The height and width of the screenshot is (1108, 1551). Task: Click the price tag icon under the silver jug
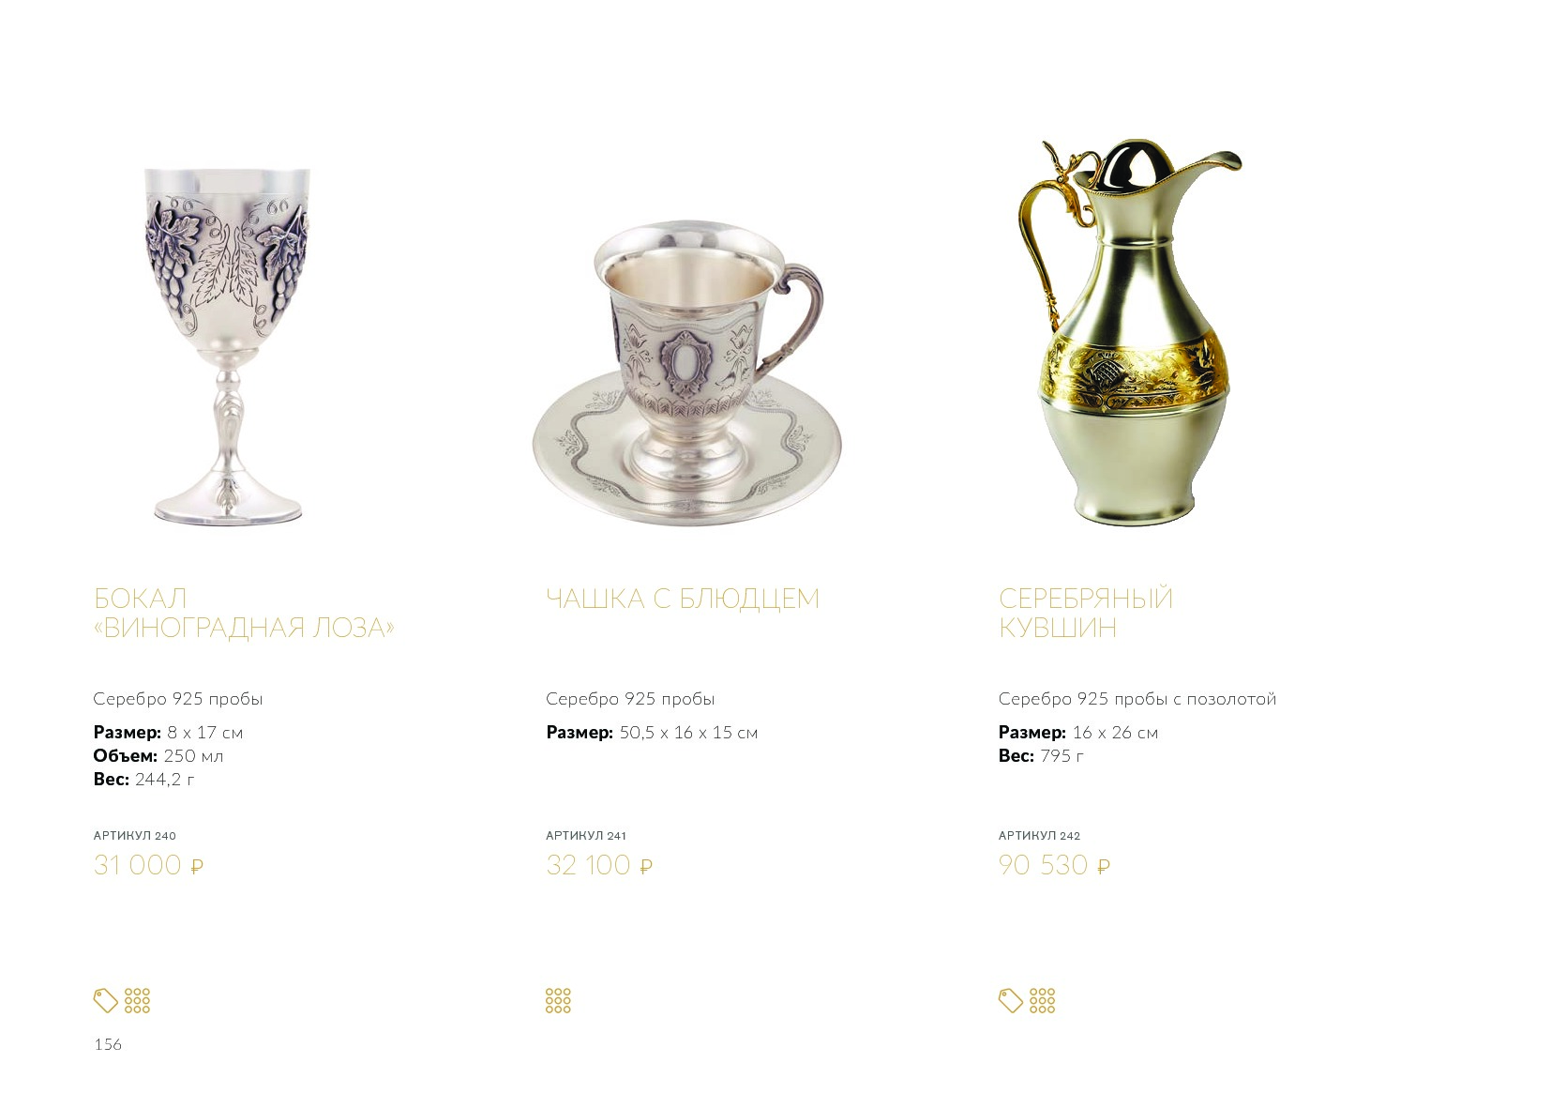point(1011,1001)
